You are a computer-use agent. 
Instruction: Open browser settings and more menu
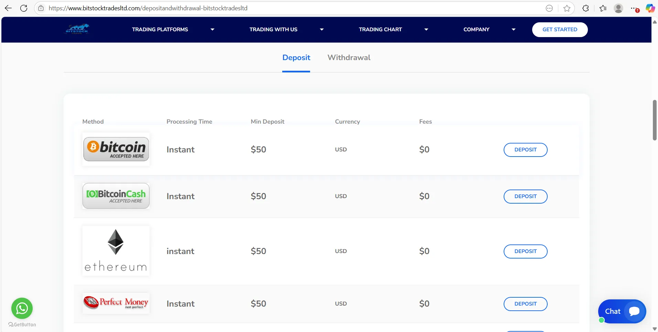pos(634,8)
